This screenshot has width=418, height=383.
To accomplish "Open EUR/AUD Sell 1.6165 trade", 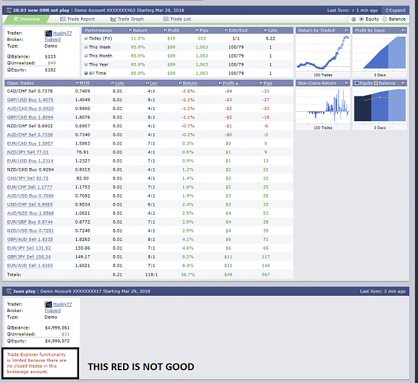I will coord(30,266).
